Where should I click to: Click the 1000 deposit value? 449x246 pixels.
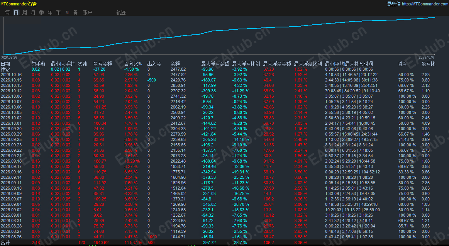point(152,237)
